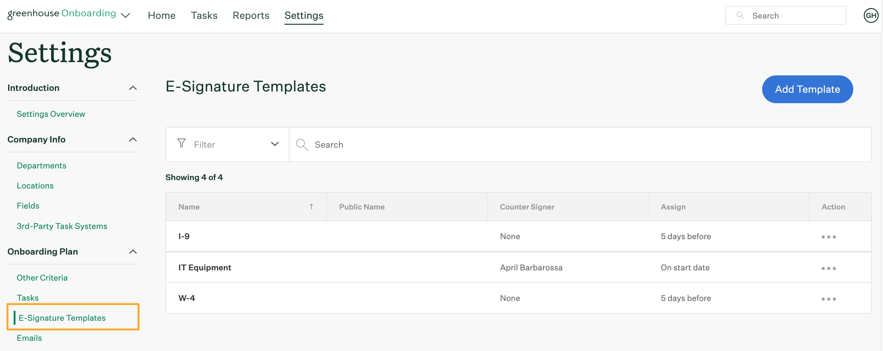This screenshot has height=351, width=883.
Task: Click the magnifier icon in the template search bar
Action: [302, 145]
